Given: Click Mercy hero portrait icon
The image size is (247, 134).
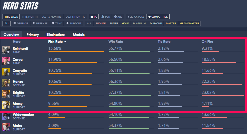Looking at the screenshot, I should 6,105.
